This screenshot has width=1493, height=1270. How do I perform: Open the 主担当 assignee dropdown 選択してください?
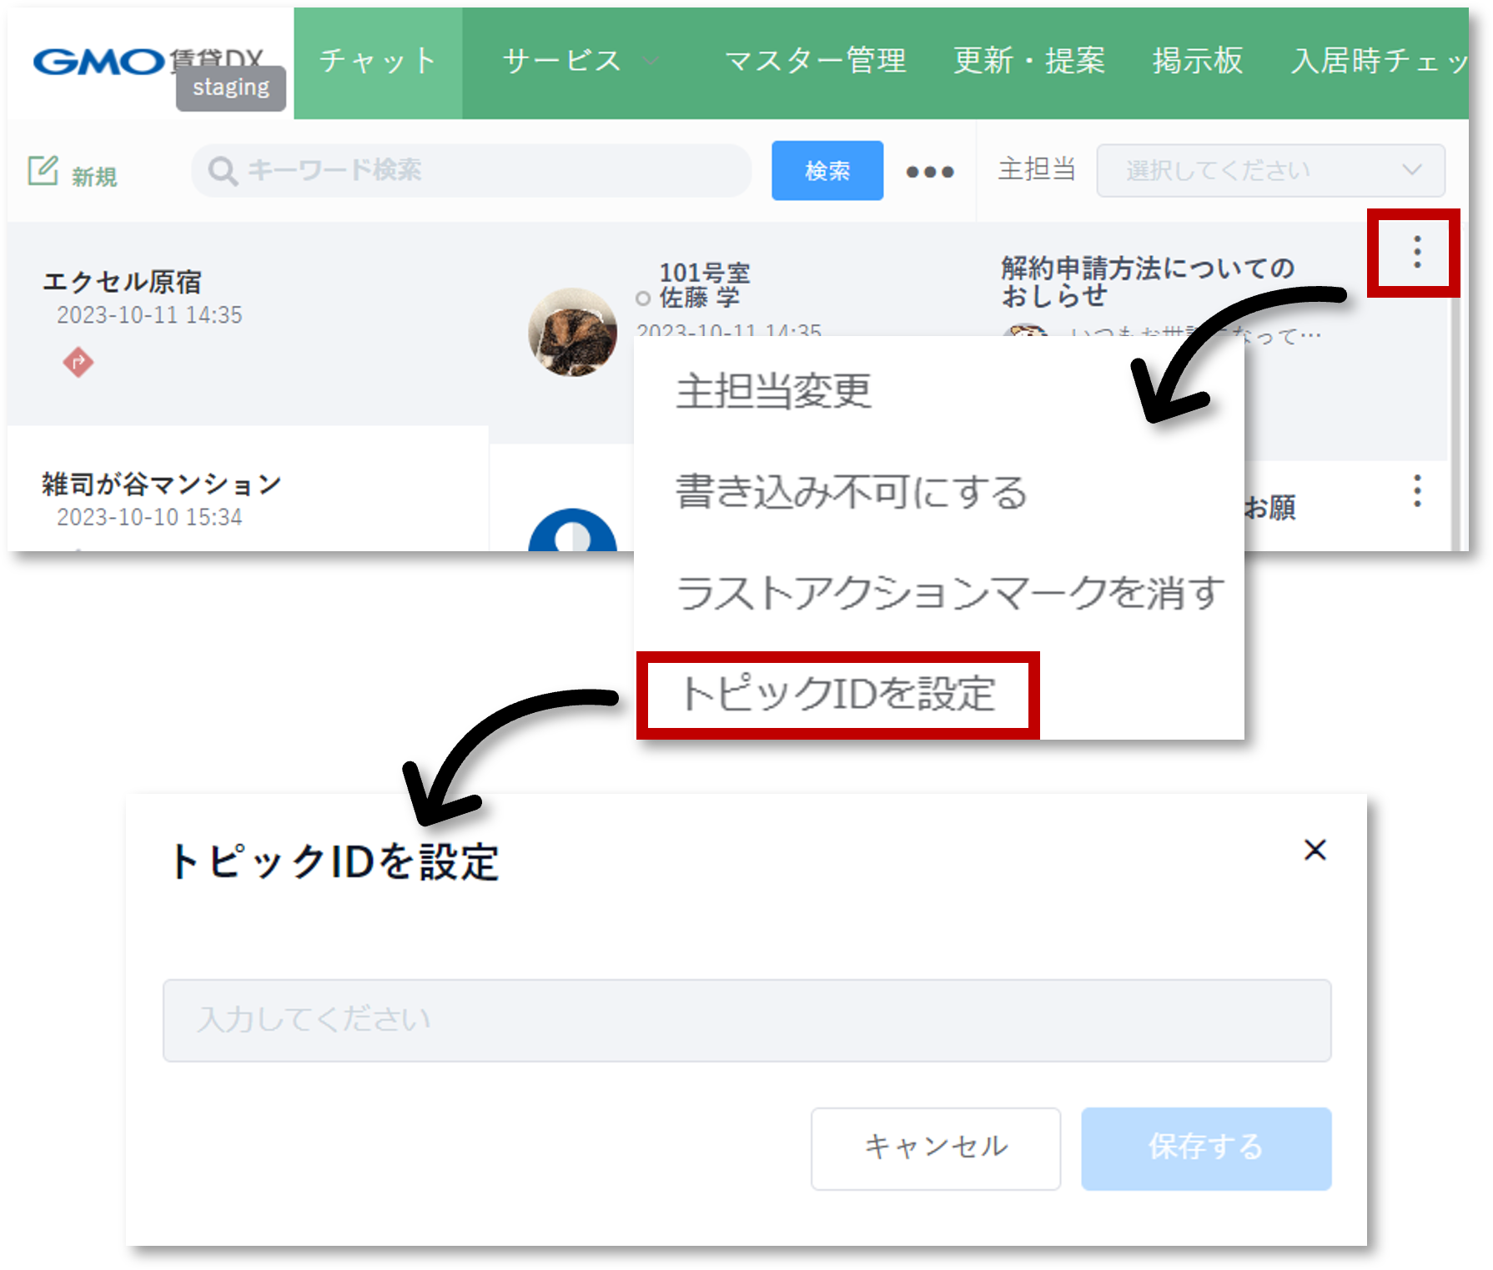1269,170
